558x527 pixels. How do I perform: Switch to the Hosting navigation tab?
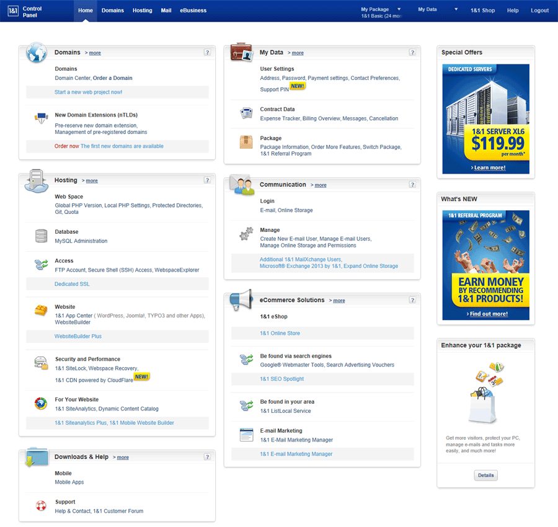pyautogui.click(x=143, y=11)
